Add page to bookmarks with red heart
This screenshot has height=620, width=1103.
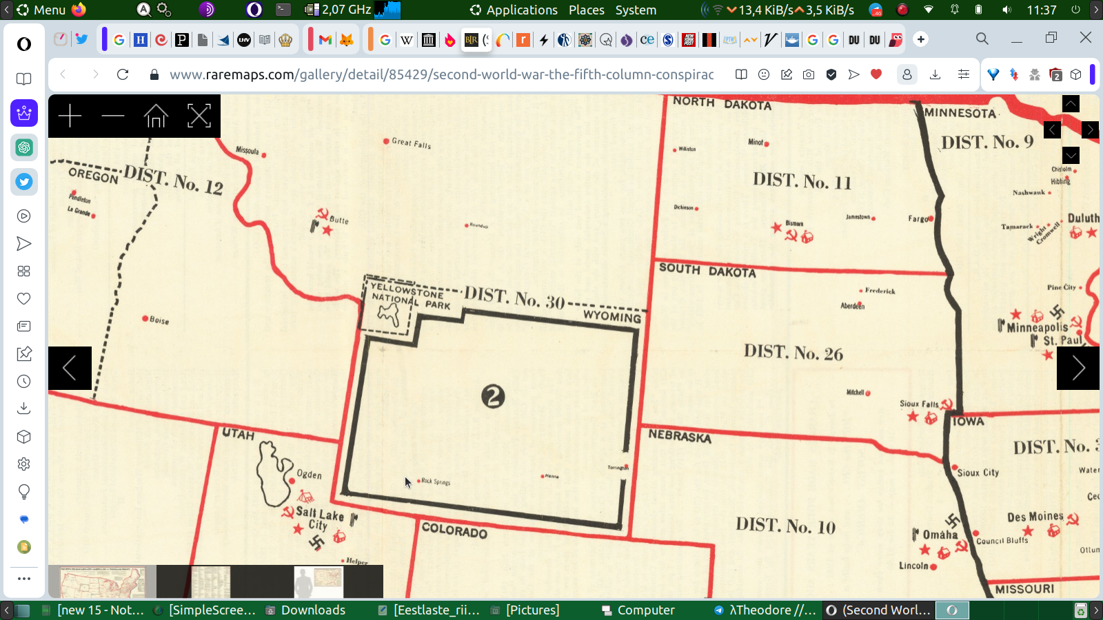876,74
